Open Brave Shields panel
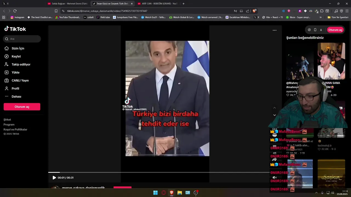Viewport: 351px width, 197px height. [x=254, y=11]
